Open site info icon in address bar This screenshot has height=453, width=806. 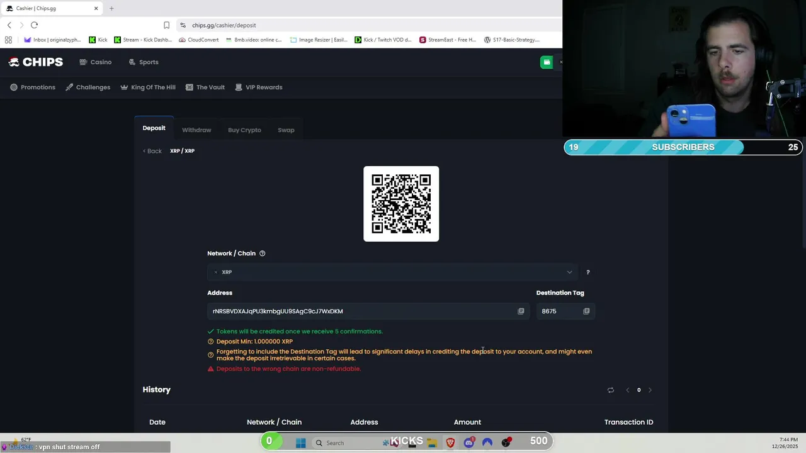[183, 25]
